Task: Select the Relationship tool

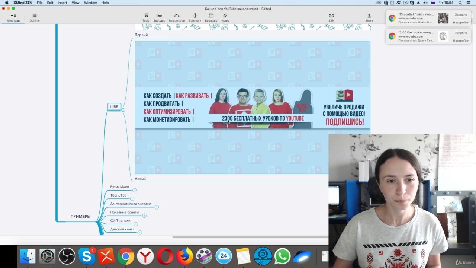Action: [x=177, y=17]
